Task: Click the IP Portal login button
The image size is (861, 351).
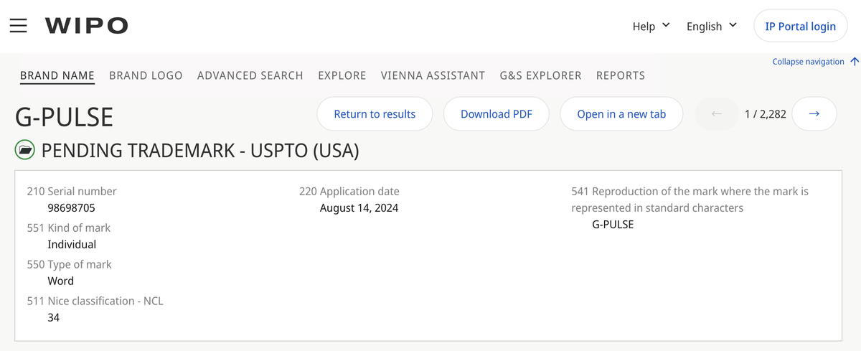Action: [800, 27]
